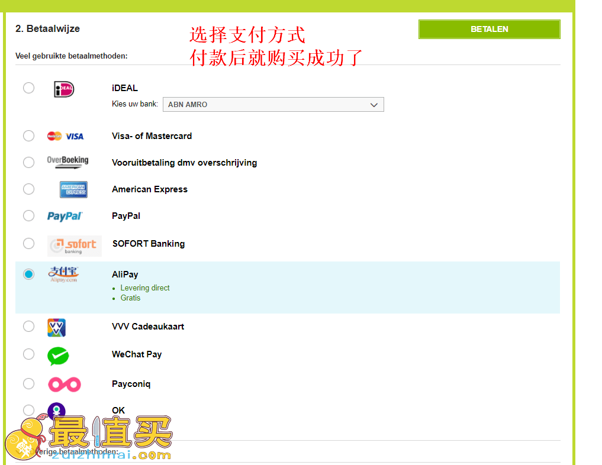This screenshot has width=602, height=465.
Task: Click the iDEAL label text
Action: point(125,88)
